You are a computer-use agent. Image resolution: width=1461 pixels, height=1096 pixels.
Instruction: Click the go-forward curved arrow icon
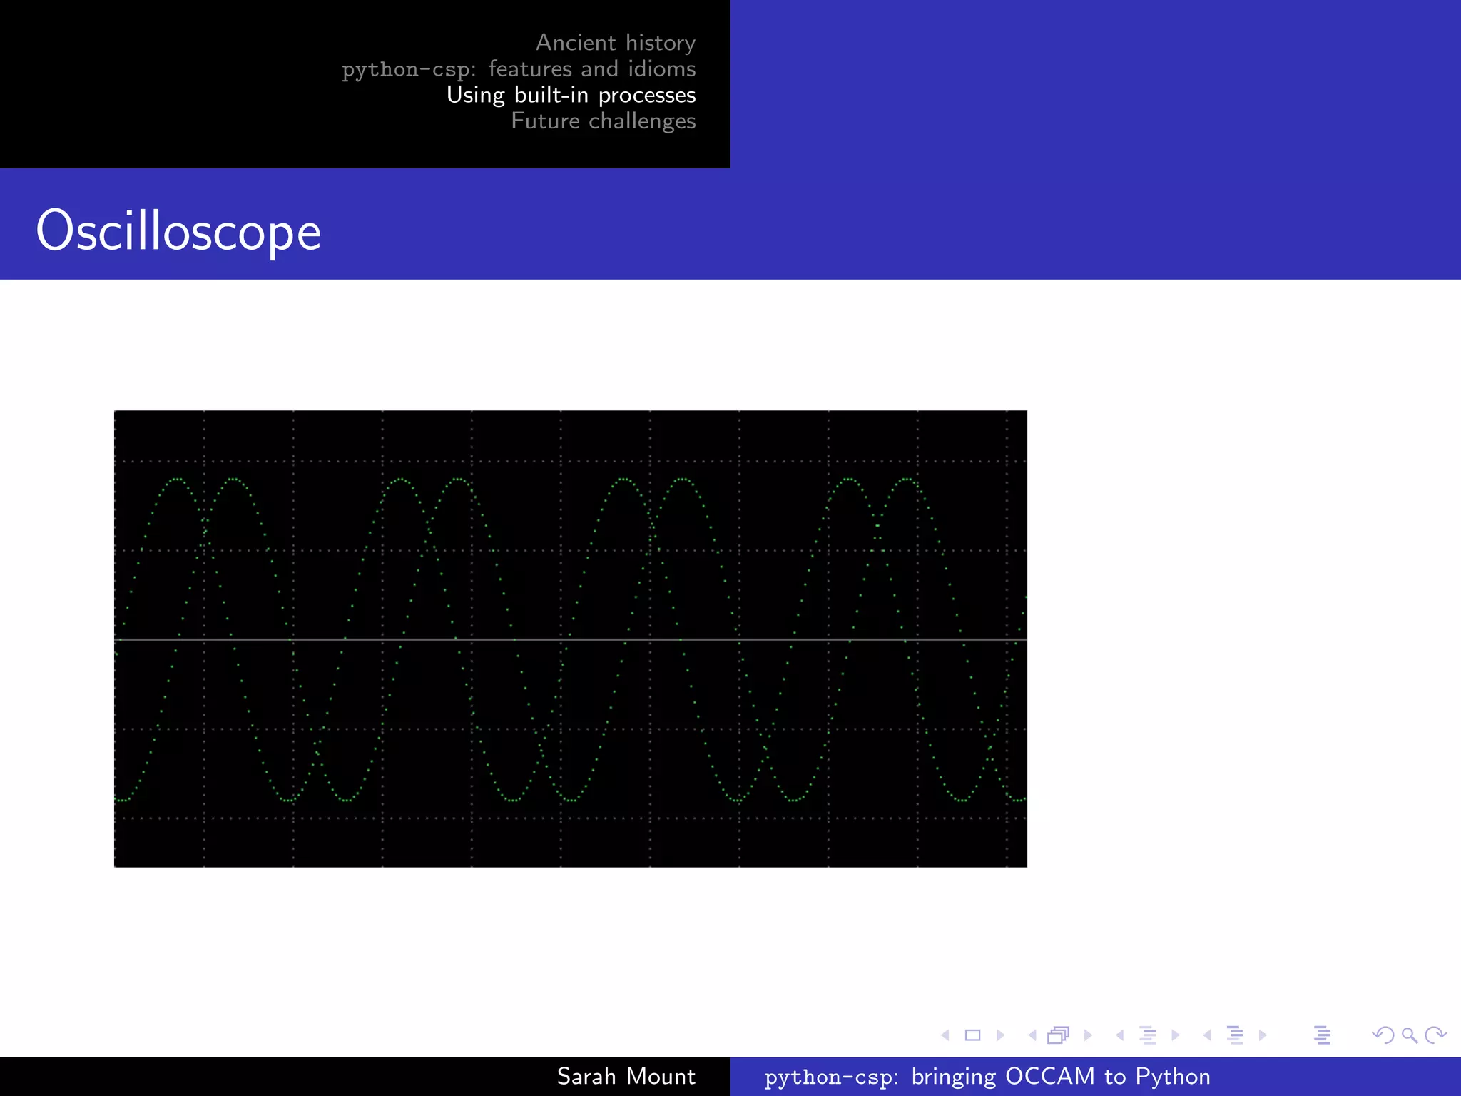[1435, 1035]
